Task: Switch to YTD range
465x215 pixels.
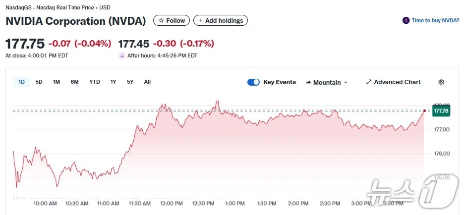Action: [x=95, y=82]
